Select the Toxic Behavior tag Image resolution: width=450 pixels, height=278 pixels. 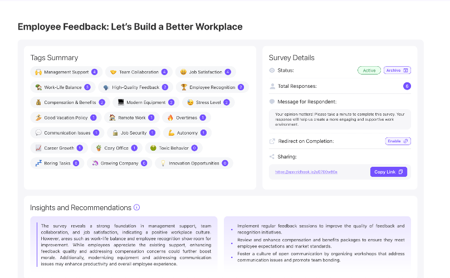click(174, 148)
